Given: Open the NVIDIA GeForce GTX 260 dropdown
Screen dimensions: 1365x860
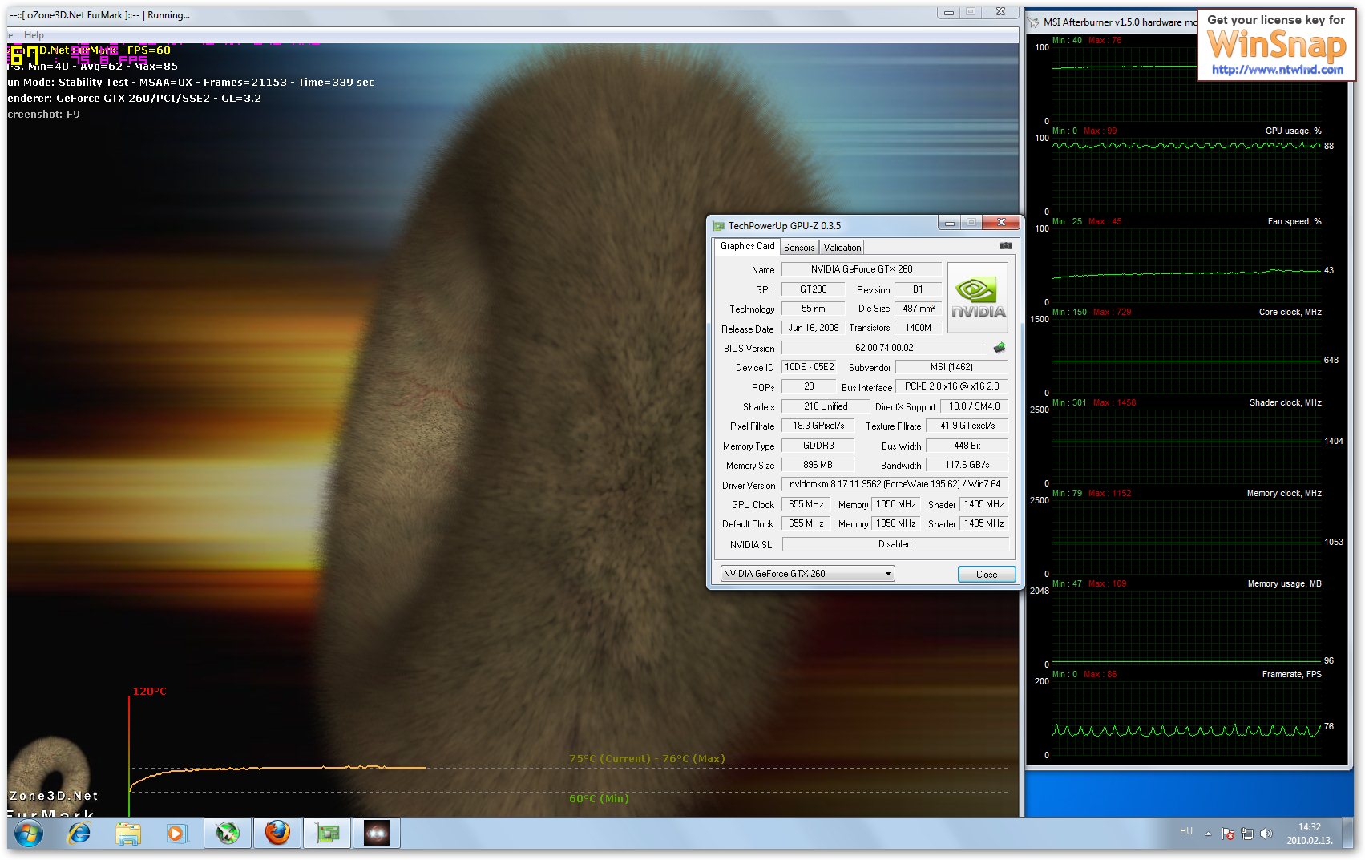Looking at the screenshot, I should click(807, 574).
